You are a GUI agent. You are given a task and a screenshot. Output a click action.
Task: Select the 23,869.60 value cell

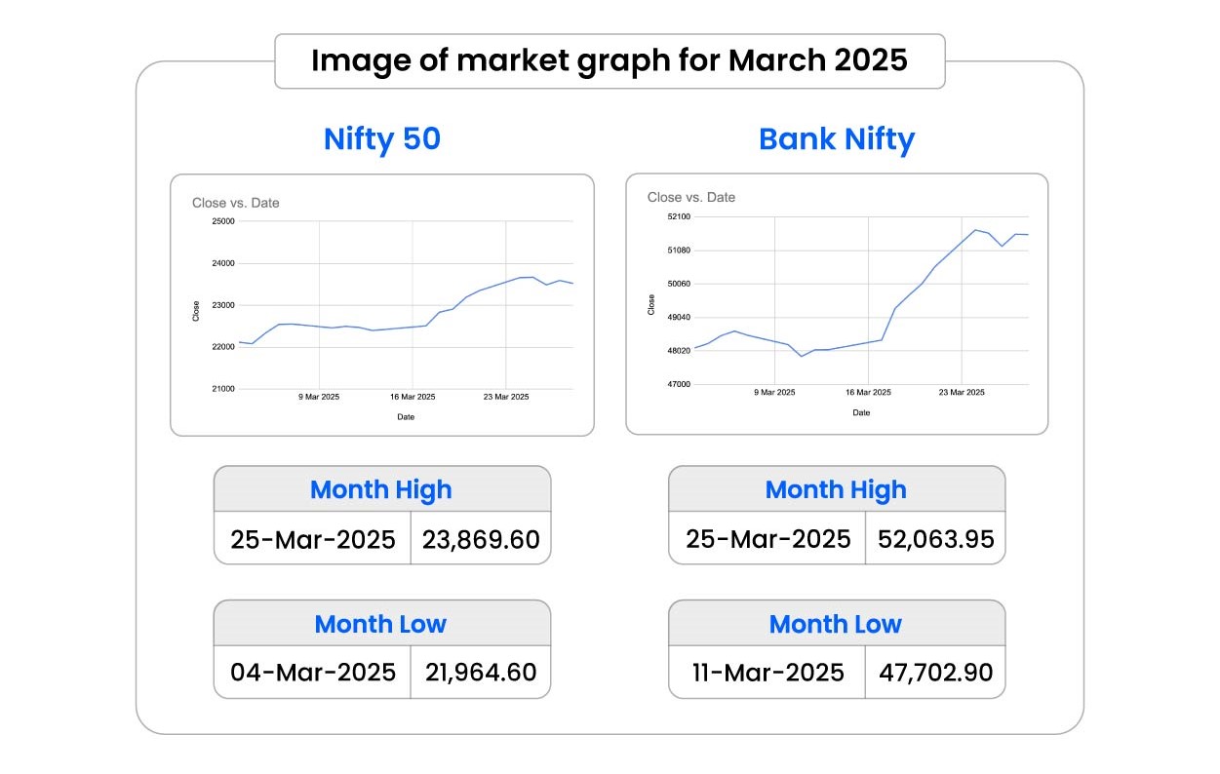point(481,539)
